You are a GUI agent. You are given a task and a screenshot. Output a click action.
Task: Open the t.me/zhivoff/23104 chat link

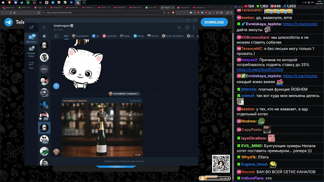(260, 70)
